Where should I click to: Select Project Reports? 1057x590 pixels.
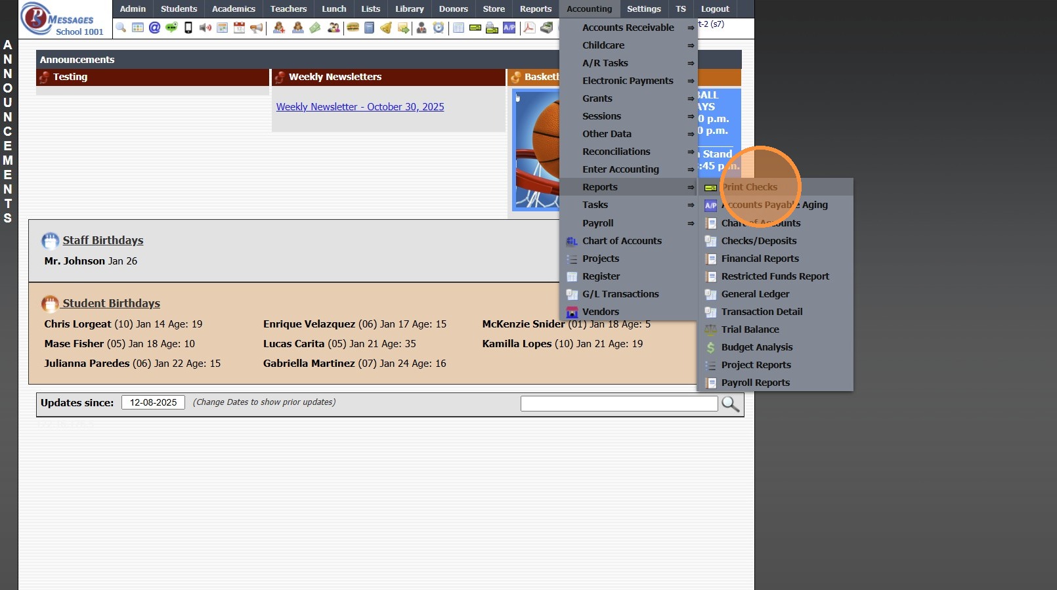coord(775,365)
